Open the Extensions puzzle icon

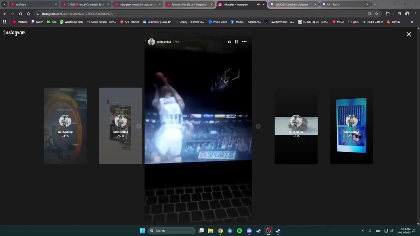pos(388,14)
